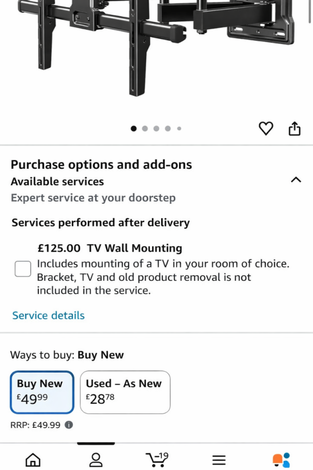Collapse the Available services section
313x470 pixels.
click(x=296, y=180)
